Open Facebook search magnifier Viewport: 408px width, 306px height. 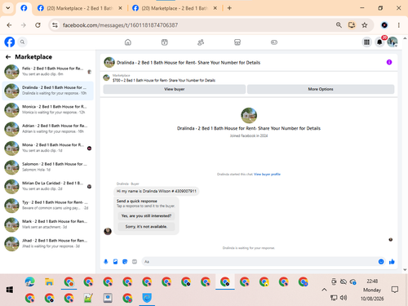click(22, 42)
